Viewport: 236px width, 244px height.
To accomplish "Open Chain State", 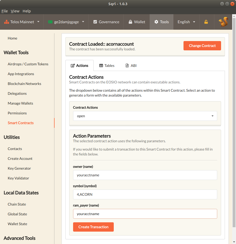I will point(17,204).
